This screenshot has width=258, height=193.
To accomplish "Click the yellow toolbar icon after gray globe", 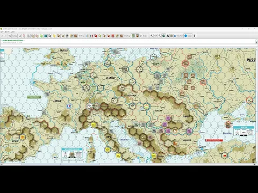I will tap(54, 36).
